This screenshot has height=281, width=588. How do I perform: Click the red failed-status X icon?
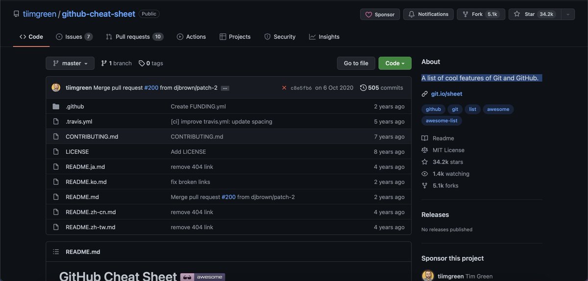pyautogui.click(x=284, y=88)
